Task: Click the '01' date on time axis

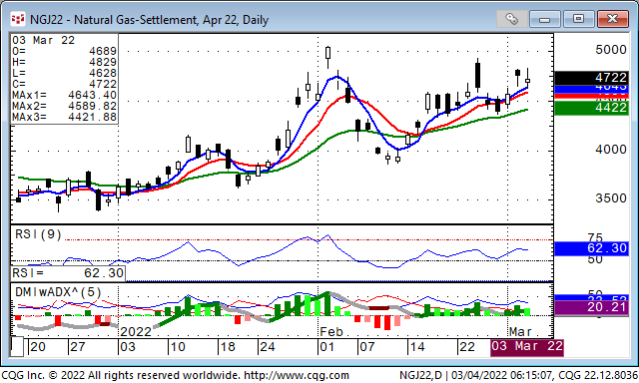Action: click(326, 347)
